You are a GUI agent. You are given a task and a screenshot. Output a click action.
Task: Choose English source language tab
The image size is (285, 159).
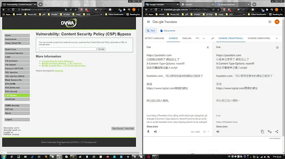pos(187,38)
